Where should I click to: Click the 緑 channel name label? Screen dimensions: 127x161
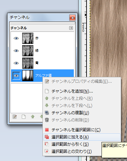[x=37, y=51]
